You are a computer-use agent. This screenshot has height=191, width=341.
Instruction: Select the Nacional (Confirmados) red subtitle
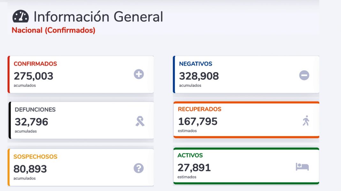pos(53,31)
